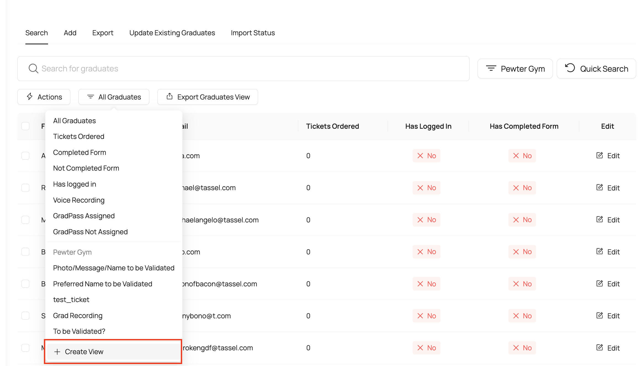The width and height of the screenshot is (642, 366).
Task: Expand the Actions dropdown button
Action: (x=44, y=97)
